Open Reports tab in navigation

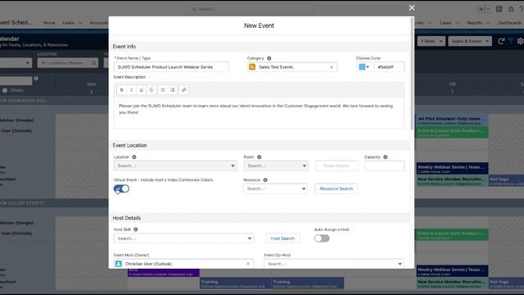[x=475, y=23]
